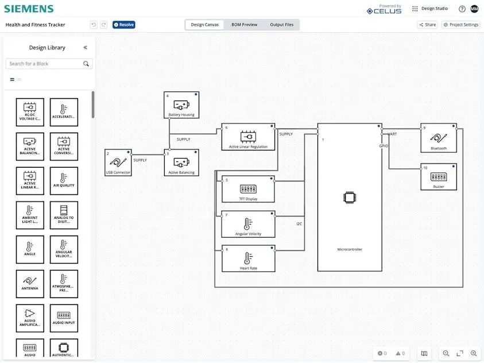Screen dimensions: 484x363
Task: Select the USB Connector canvas block
Action: pos(118,163)
